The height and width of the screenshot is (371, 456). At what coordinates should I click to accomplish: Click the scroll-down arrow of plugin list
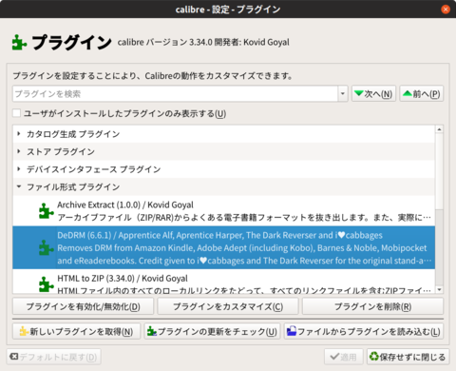[439, 289]
